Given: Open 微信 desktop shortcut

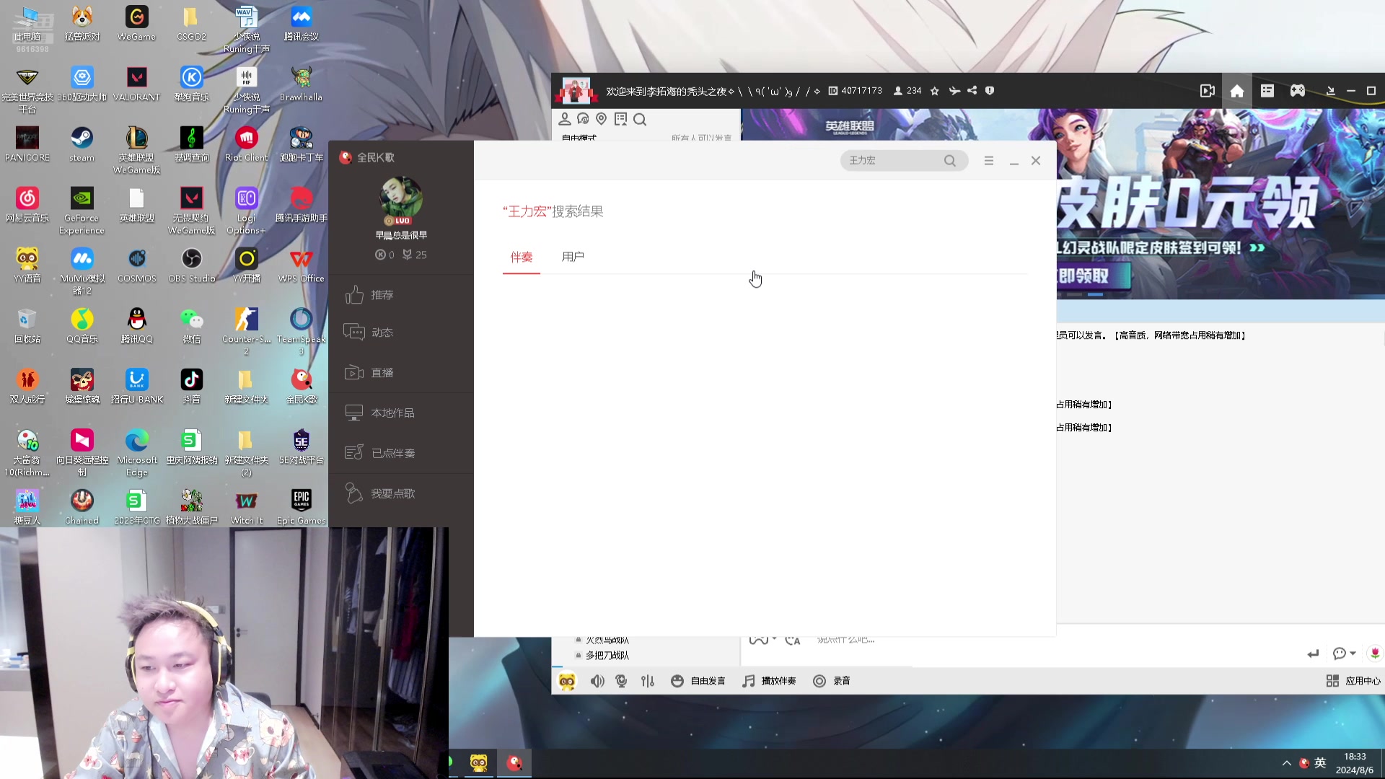Looking at the screenshot, I should click(192, 325).
